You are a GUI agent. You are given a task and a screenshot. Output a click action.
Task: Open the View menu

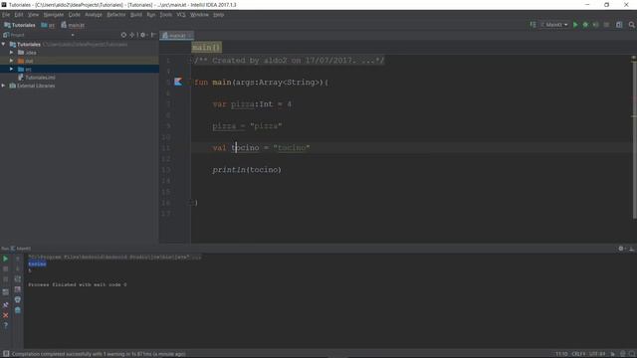tap(33, 15)
